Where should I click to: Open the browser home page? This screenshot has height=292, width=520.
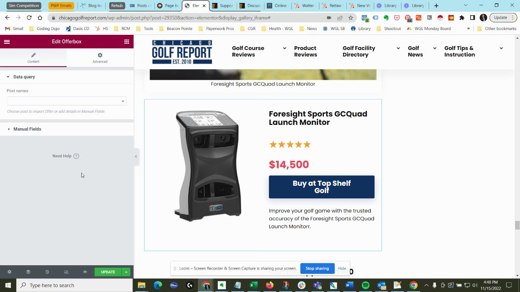click(x=40, y=18)
